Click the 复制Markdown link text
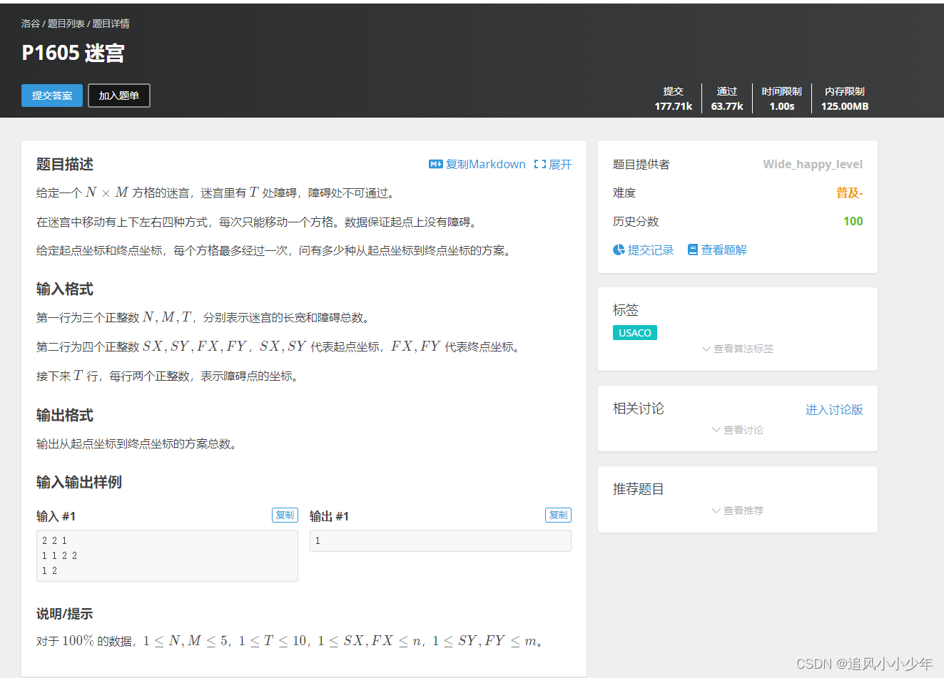Image resolution: width=944 pixels, height=678 pixels. (x=485, y=164)
